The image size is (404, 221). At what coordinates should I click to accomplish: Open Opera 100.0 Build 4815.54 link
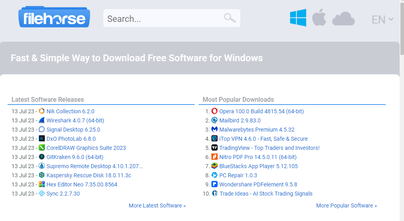click(261, 111)
